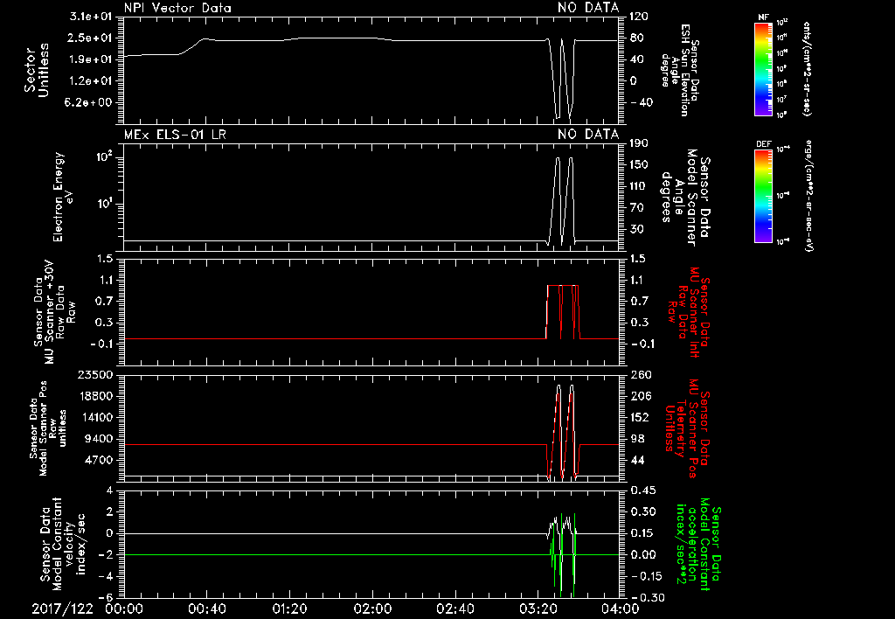Click the '260' telemetry tick value
This screenshot has width=895, height=619.
click(x=642, y=374)
